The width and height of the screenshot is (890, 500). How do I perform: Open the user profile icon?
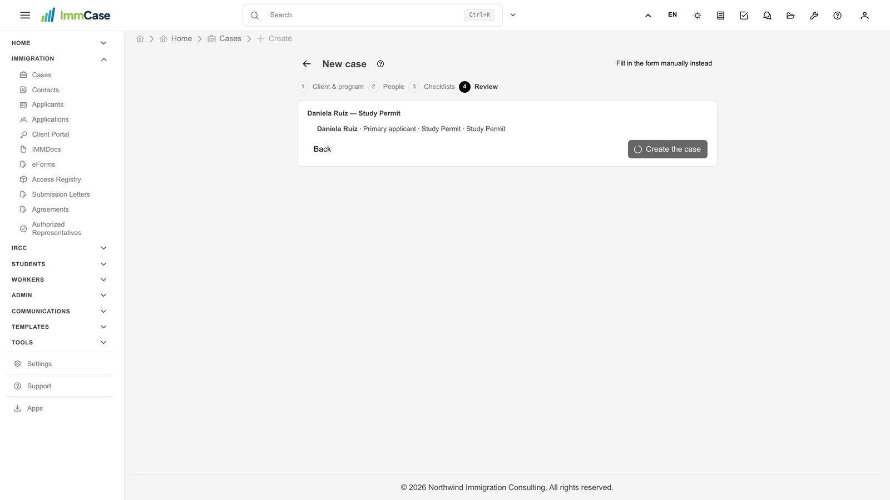[x=864, y=16]
